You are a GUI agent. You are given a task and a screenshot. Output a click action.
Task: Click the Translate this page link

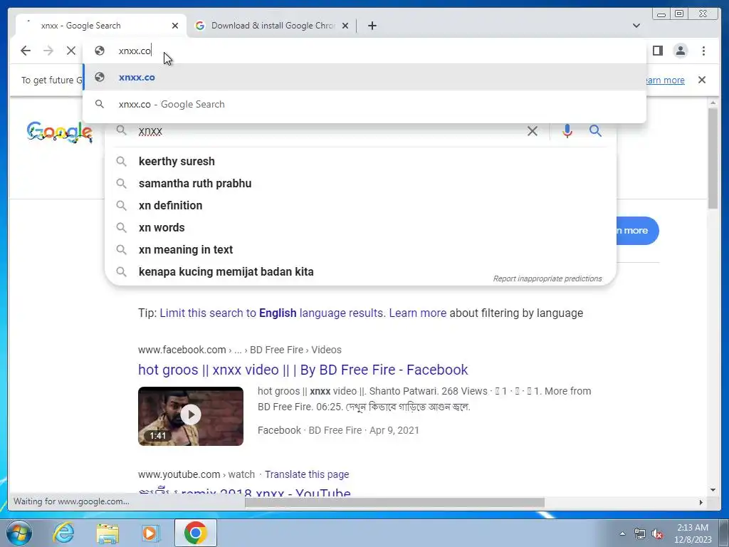pos(307,474)
